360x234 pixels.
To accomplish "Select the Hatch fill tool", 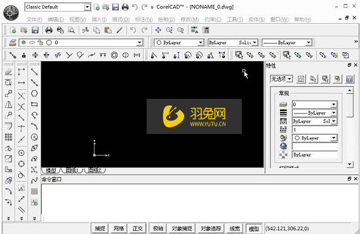I will coord(34,192).
